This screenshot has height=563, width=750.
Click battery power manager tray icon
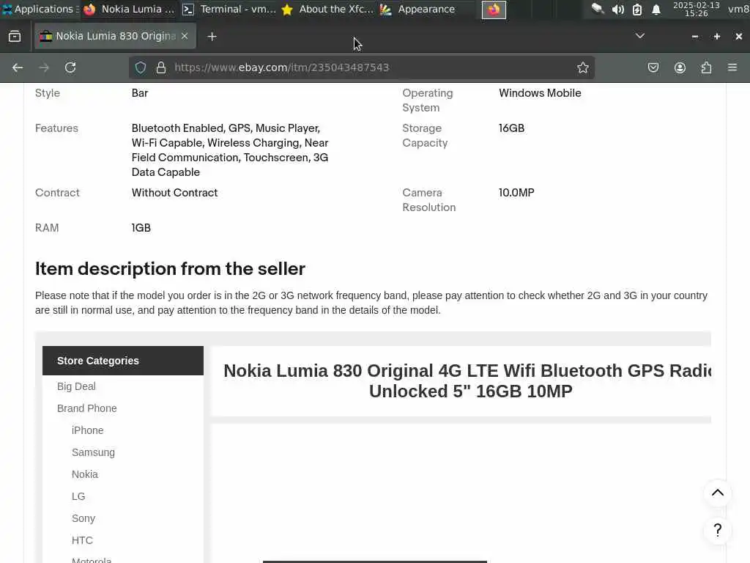point(637,10)
